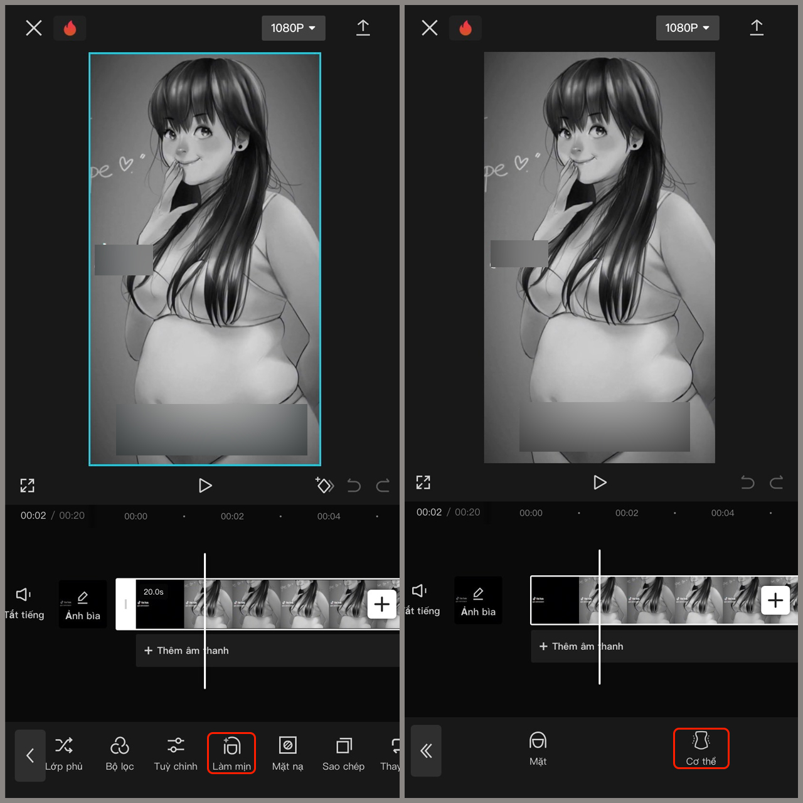Toggle mute speaker in right screen
The image size is (803, 803).
(422, 600)
